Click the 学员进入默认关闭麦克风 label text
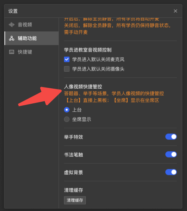This screenshot has height=211, width=187. [98, 59]
